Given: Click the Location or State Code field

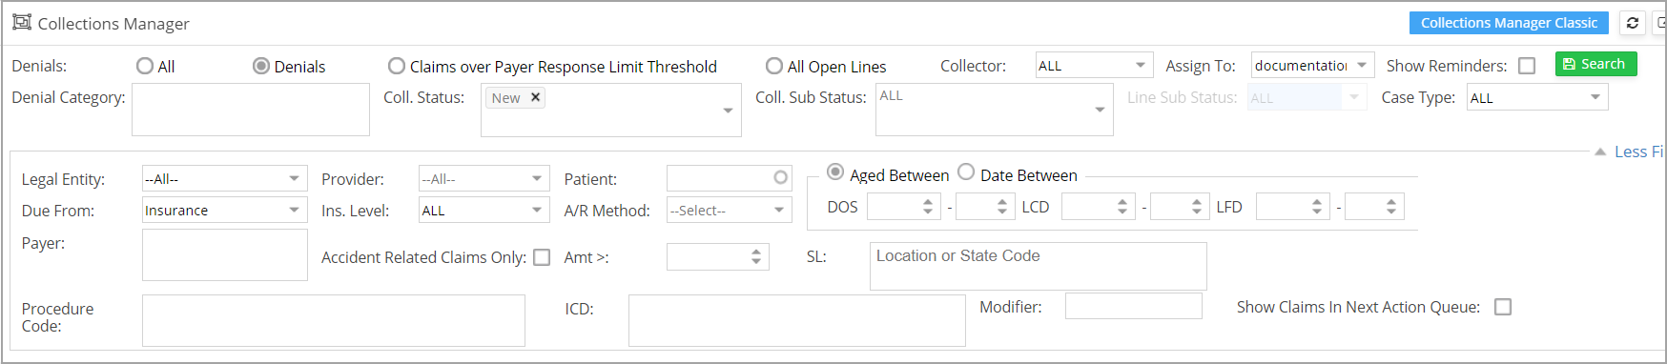Looking at the screenshot, I should point(1038,266).
